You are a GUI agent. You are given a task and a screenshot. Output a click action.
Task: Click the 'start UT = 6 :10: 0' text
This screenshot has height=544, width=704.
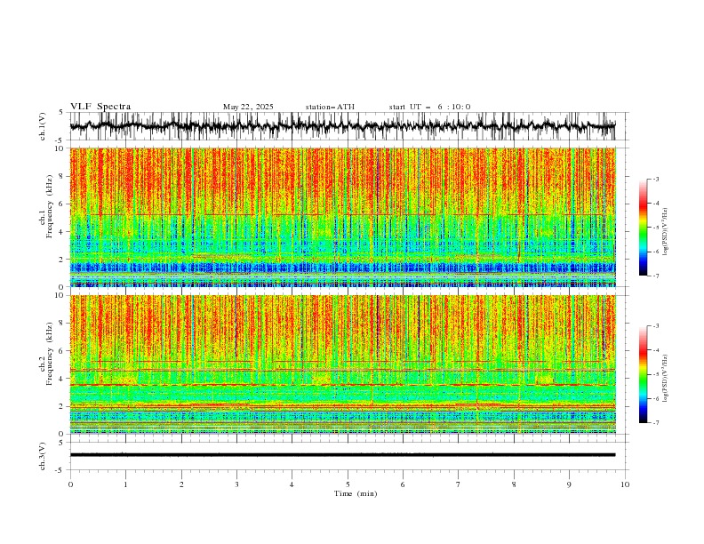[429, 107]
